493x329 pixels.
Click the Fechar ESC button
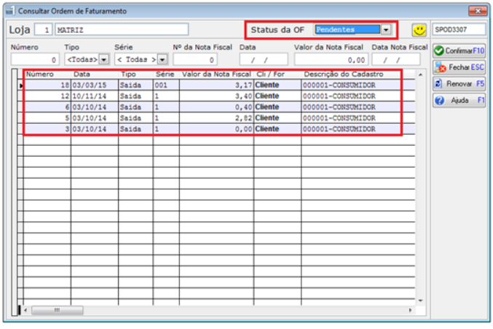click(x=459, y=67)
